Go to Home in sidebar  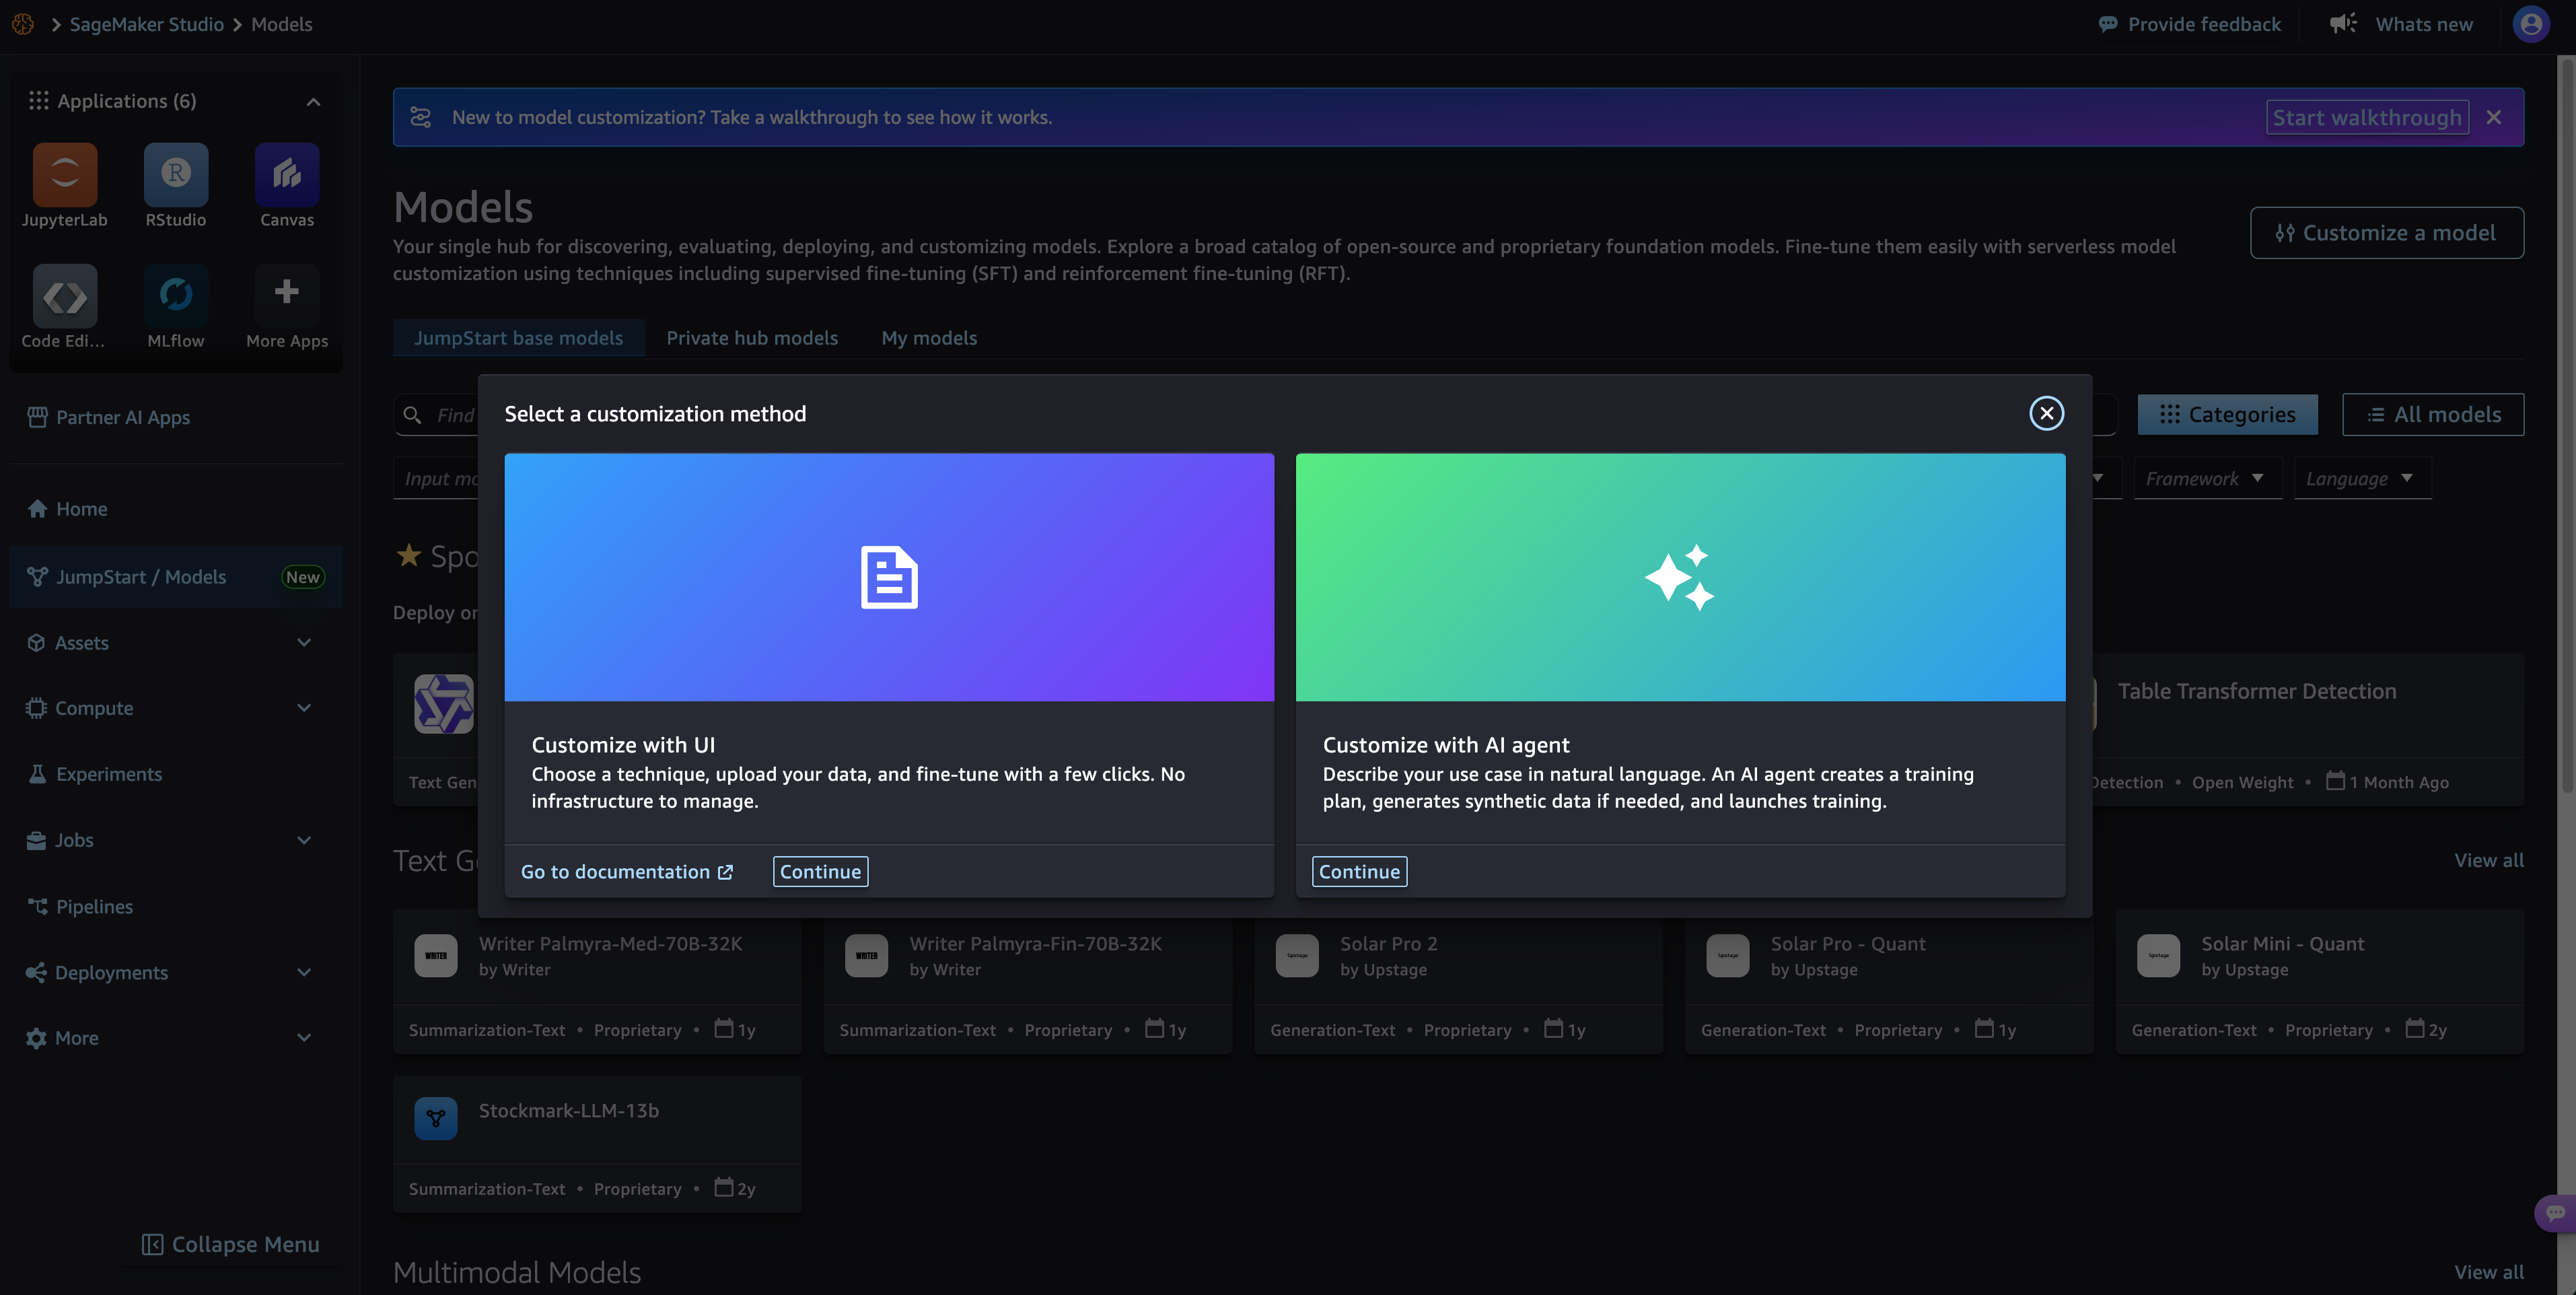pyautogui.click(x=175, y=508)
